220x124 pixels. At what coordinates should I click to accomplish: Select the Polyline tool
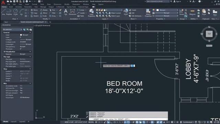(9, 12)
